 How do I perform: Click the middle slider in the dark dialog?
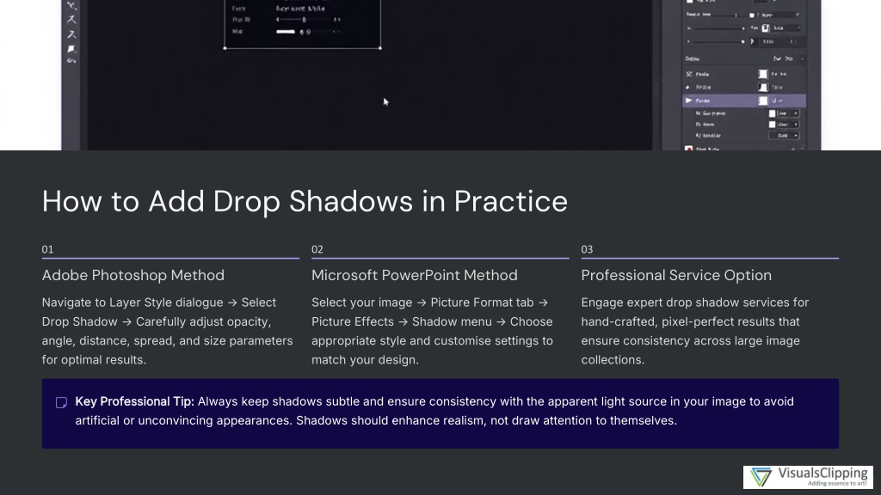[303, 18]
